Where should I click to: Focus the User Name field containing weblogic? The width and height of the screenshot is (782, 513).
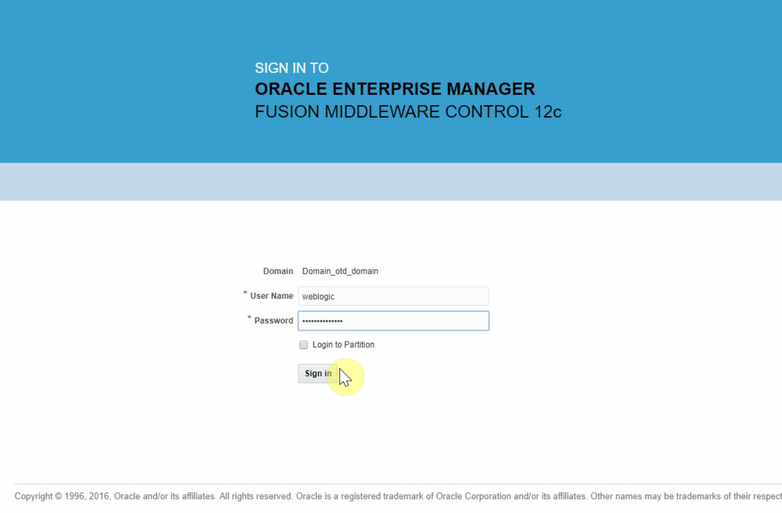[393, 296]
